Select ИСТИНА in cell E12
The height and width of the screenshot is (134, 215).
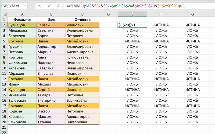pyautogui.click(x=132, y=79)
